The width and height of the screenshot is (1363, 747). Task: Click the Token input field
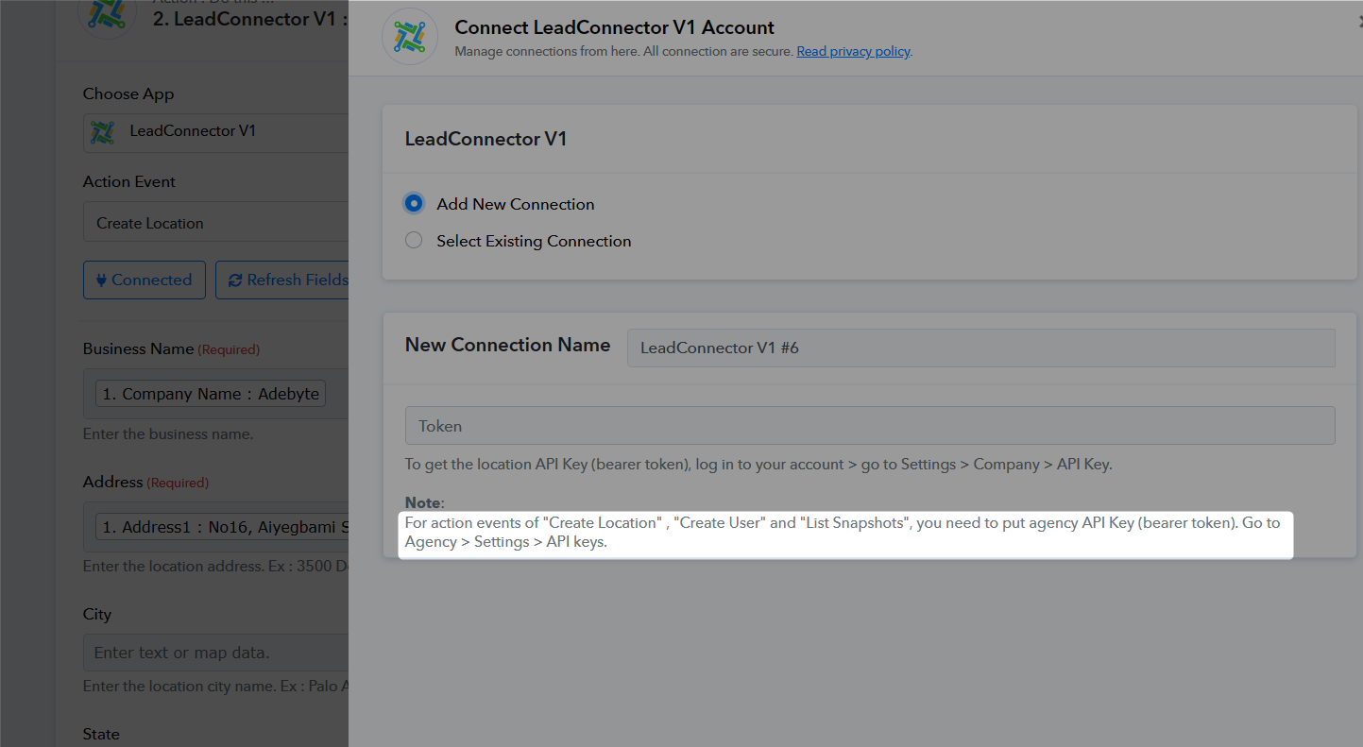pyautogui.click(x=870, y=426)
